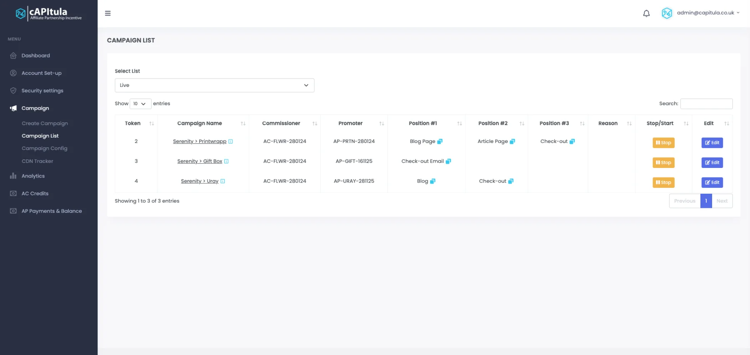Open the Serenity > Printwrapp campaign link

[x=200, y=141]
